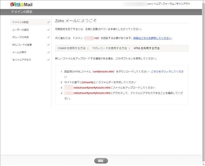Select ユーザーの追加 step in sidebar
Viewport: 205px width, 166px height.
(20, 30)
